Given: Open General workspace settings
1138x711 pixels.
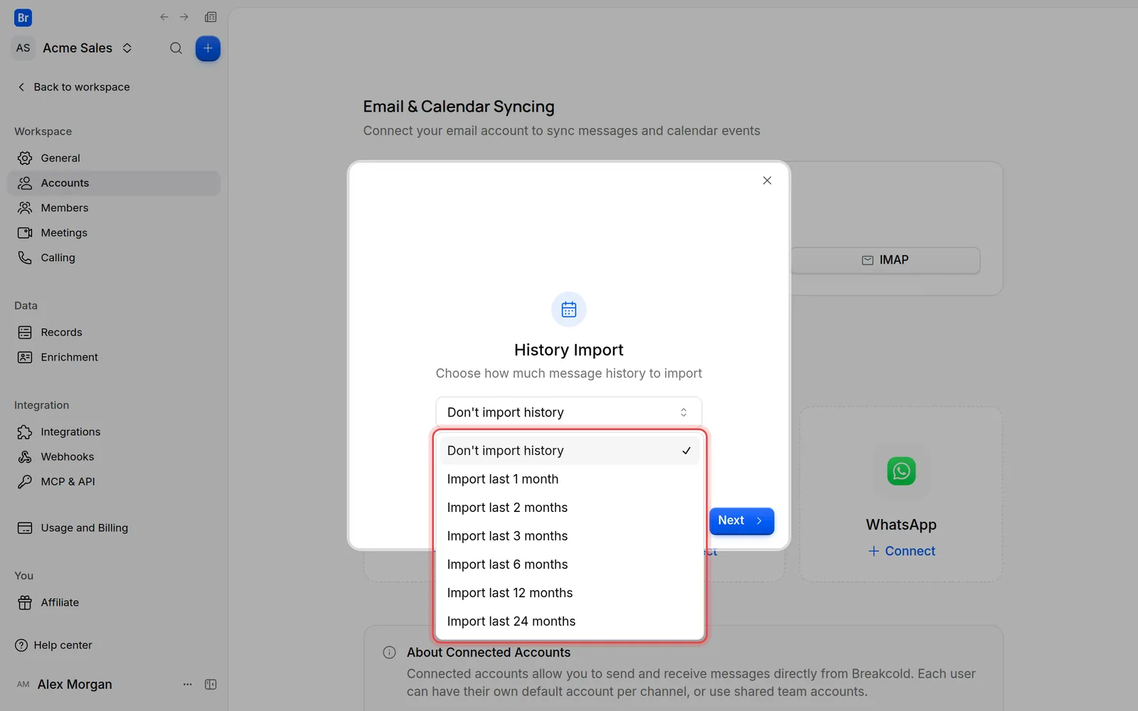Looking at the screenshot, I should (x=114, y=158).
